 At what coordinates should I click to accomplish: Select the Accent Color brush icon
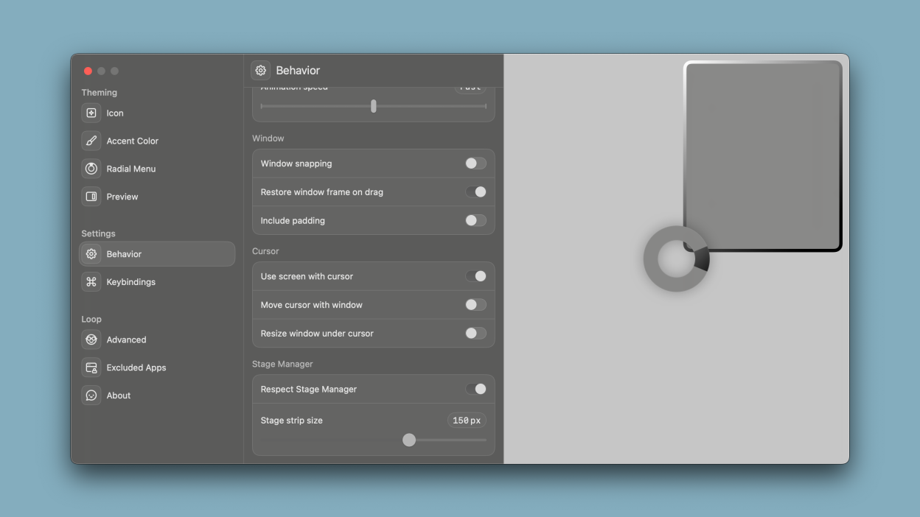click(91, 141)
